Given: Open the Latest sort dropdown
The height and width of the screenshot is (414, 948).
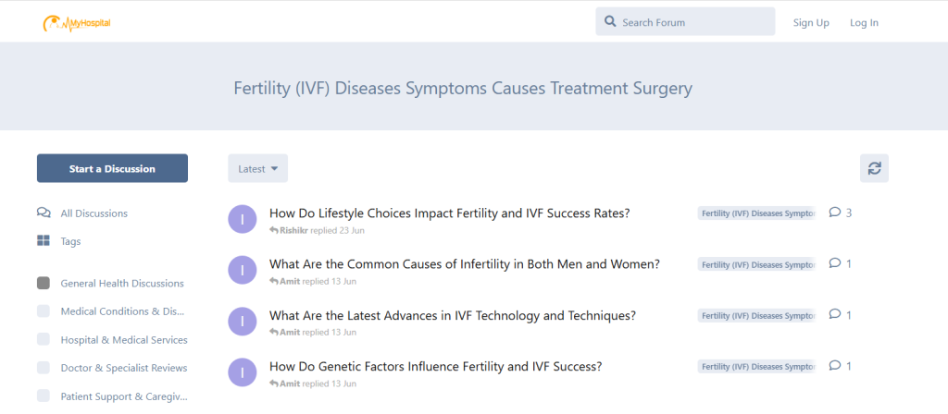Looking at the screenshot, I should (x=257, y=168).
